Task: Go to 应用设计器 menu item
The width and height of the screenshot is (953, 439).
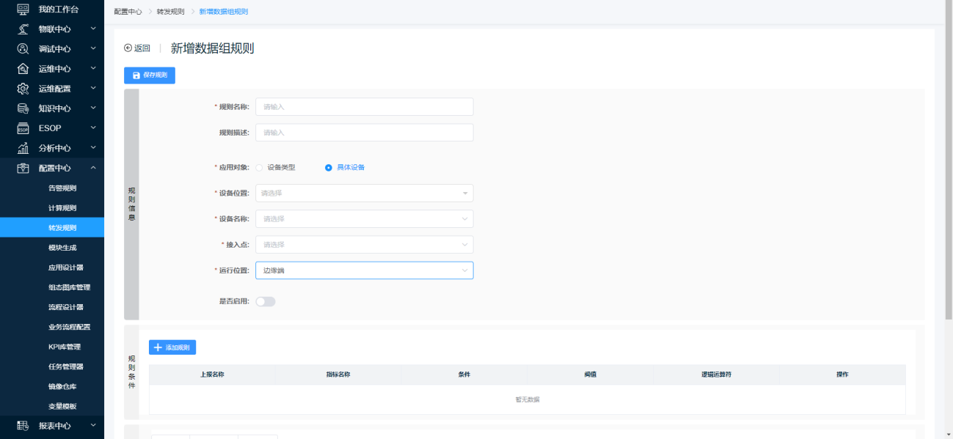Action: pyautogui.click(x=65, y=268)
